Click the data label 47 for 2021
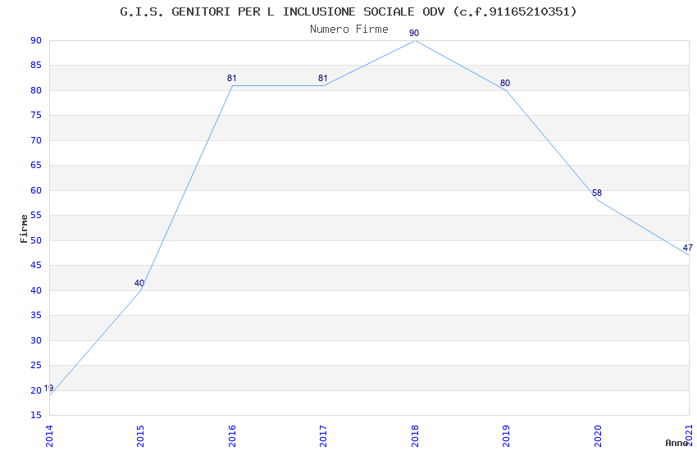Image resolution: width=697 pixels, height=451 pixels. [687, 248]
